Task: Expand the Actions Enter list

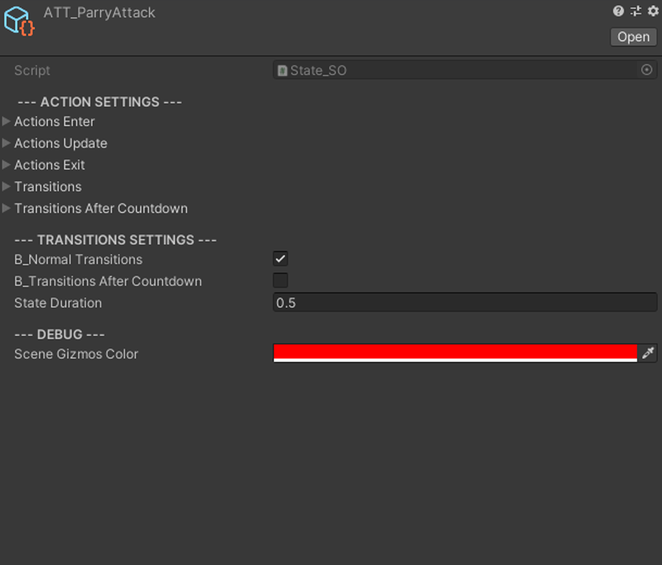Action: point(6,121)
